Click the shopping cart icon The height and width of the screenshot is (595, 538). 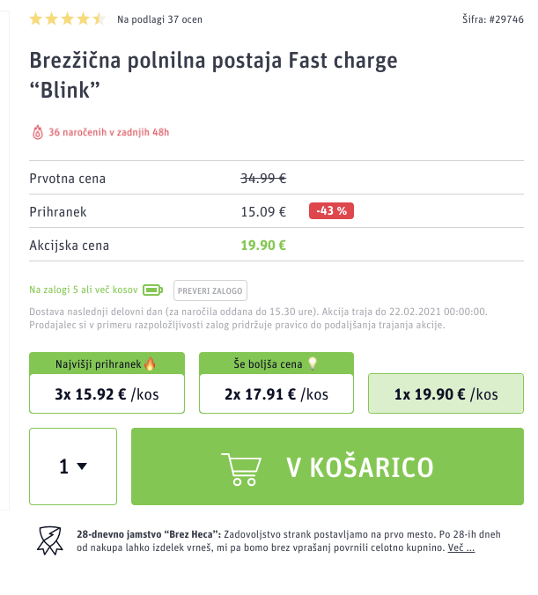241,468
